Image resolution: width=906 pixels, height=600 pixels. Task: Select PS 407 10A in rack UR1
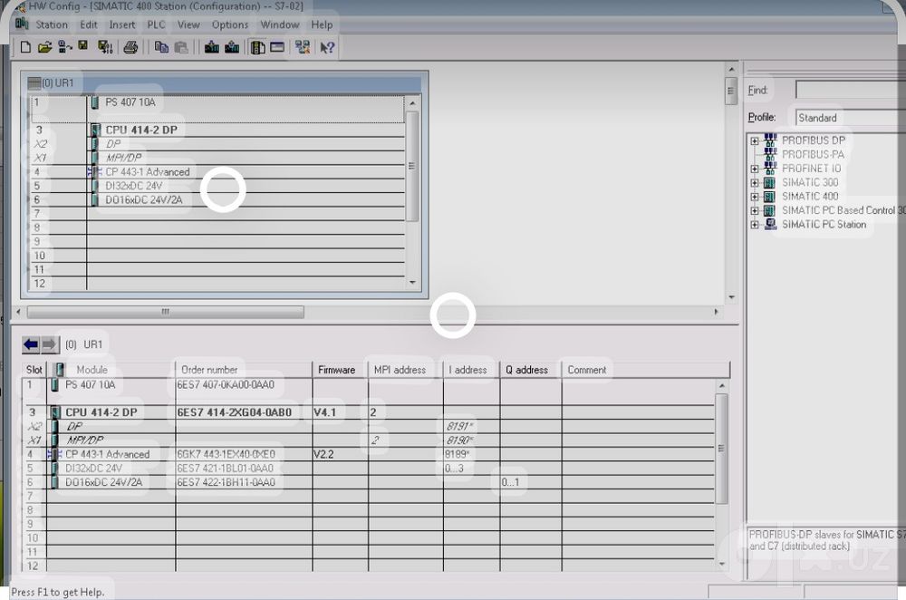[x=130, y=102]
